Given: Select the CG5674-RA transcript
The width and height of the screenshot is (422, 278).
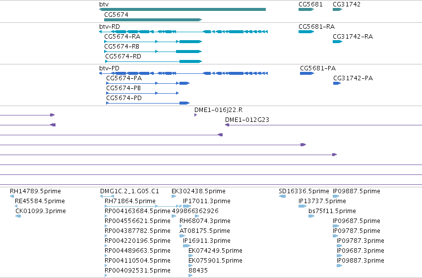Looking at the screenshot, I should [153, 42].
